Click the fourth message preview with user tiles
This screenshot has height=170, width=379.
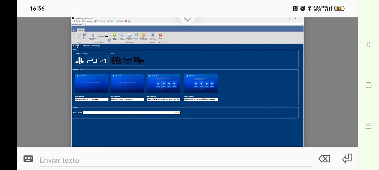(201, 83)
